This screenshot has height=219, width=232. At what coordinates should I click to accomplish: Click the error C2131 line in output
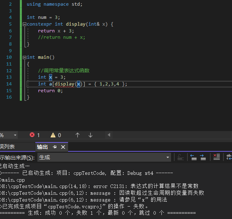(x=100, y=186)
